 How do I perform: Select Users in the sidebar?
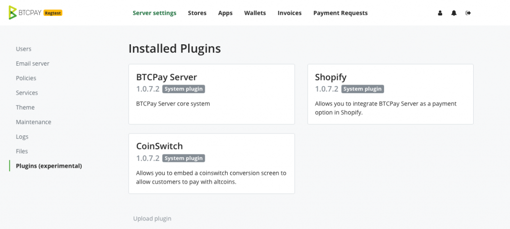tap(23, 49)
